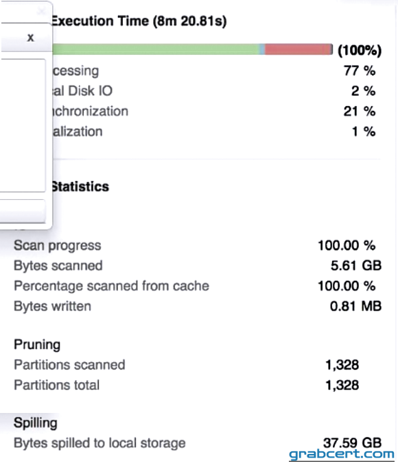The height and width of the screenshot is (465, 398).
Task: Click the Synchronization 21 % row
Action: tap(214, 111)
